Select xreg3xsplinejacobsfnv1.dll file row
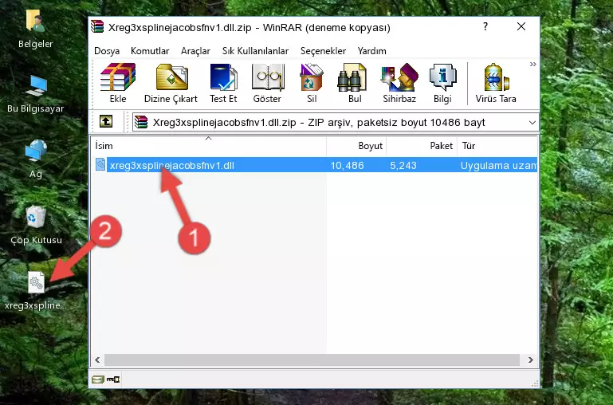This screenshot has width=613, height=405. tap(316, 165)
